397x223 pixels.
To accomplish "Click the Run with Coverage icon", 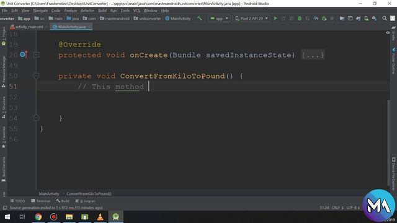I will click(x=308, y=18).
